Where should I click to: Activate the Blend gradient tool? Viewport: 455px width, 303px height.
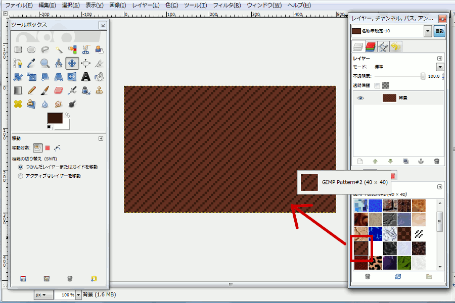18,90
